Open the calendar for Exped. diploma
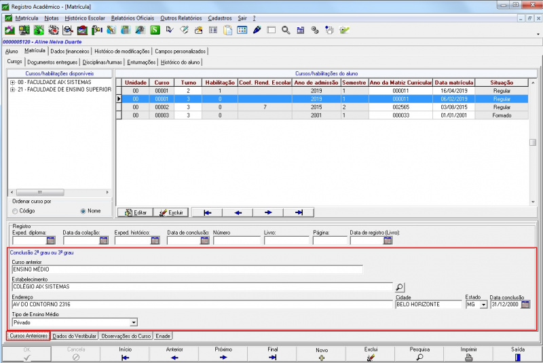 (x=50, y=240)
